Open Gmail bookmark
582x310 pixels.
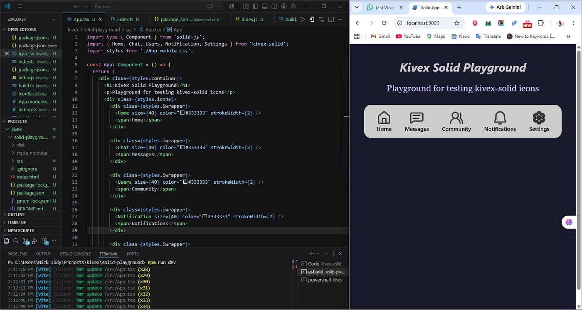380,36
